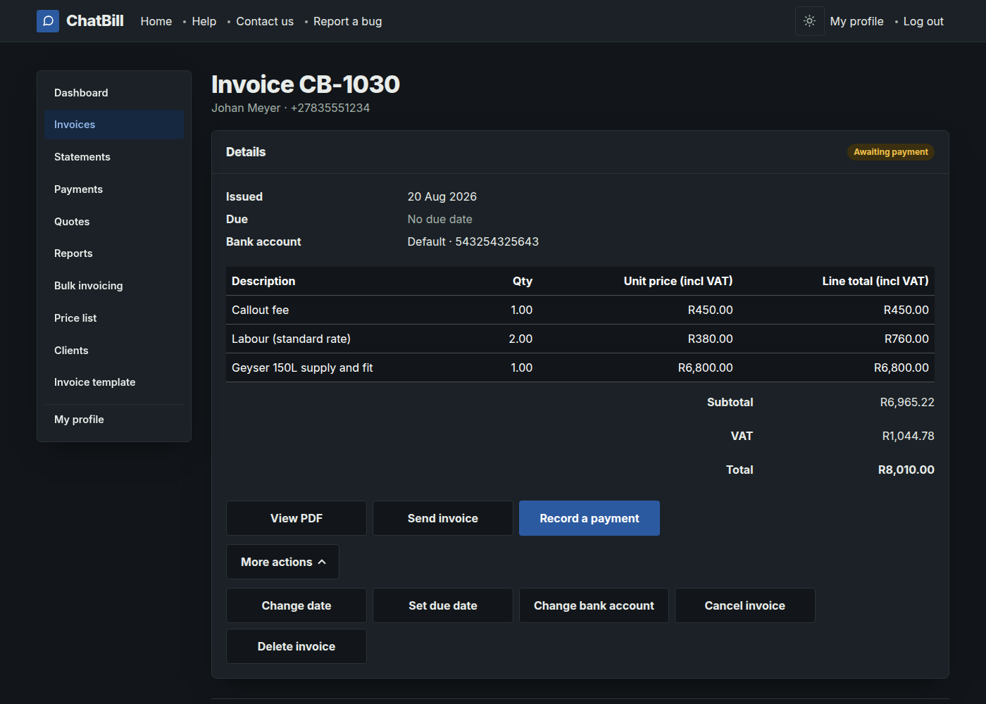Open the Home link in top navigation
Screen dimensions: 986x704
(x=156, y=21)
